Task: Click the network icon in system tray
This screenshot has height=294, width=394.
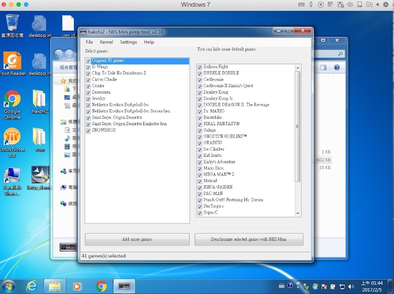Action: pyautogui.click(x=342, y=287)
